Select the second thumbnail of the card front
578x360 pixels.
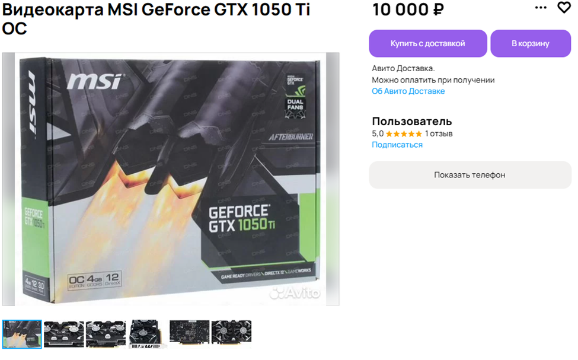64,334
